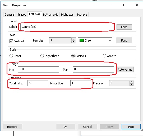Open the Green axis color dropdown
The image size is (143, 136).
point(95,40)
